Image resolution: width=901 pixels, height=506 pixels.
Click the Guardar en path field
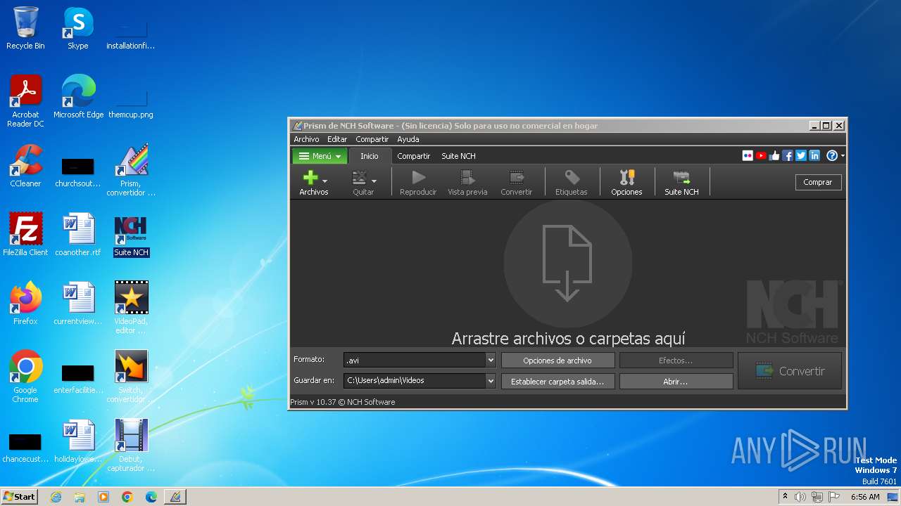[x=415, y=381]
